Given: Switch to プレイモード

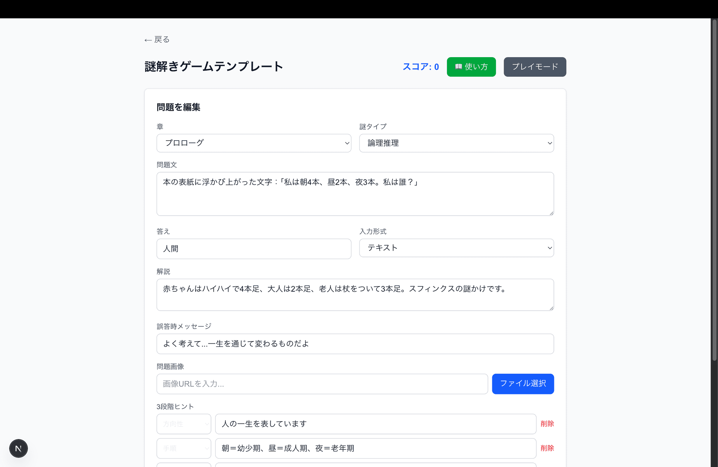Looking at the screenshot, I should tap(535, 67).
